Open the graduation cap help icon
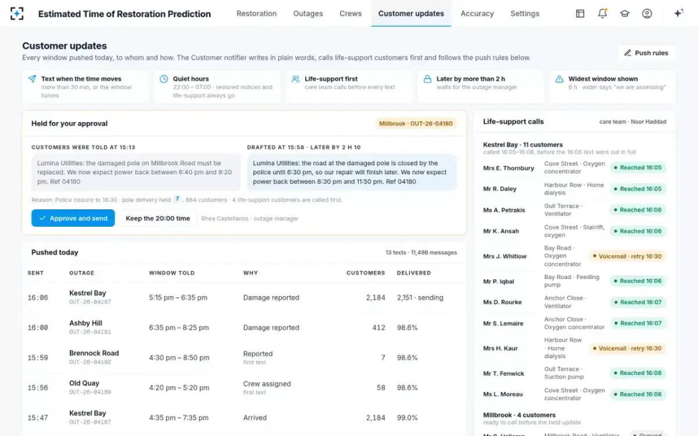698x436 pixels. point(625,13)
